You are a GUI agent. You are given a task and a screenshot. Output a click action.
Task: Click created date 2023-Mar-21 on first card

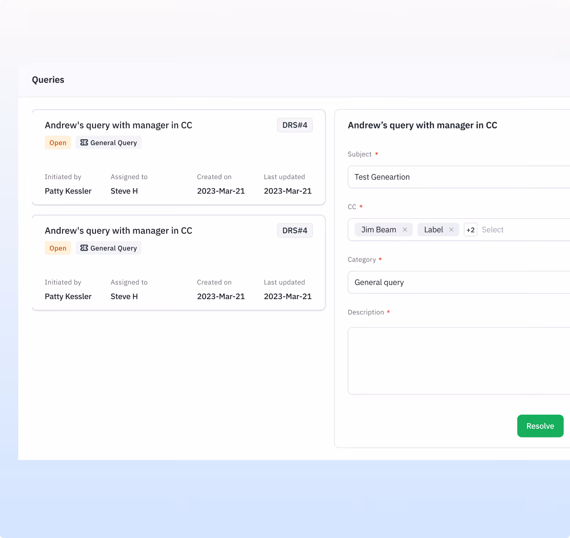[x=221, y=191]
